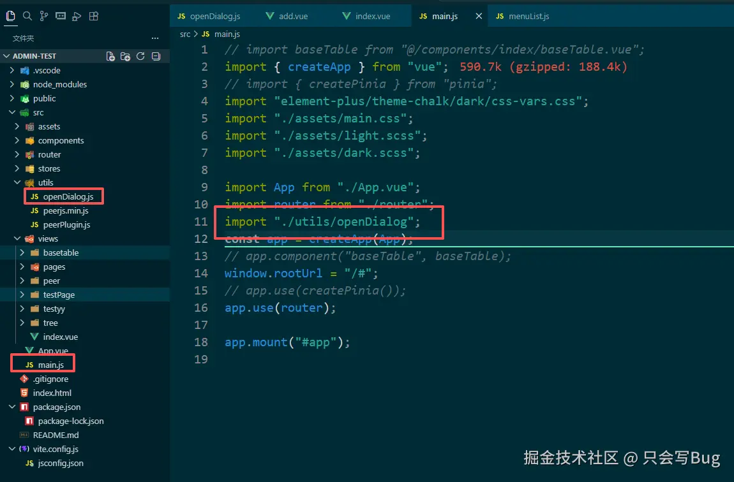Click the src breadcrumb segment

[x=185, y=34]
